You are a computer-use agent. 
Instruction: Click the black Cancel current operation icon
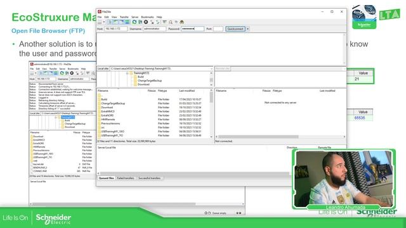pyautogui.click(x=146, y=22)
